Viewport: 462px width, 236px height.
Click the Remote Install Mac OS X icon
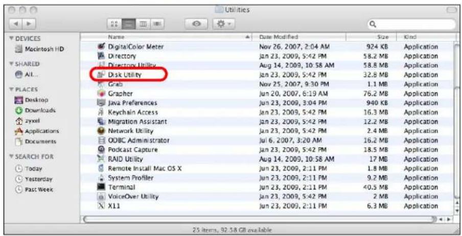click(101, 169)
